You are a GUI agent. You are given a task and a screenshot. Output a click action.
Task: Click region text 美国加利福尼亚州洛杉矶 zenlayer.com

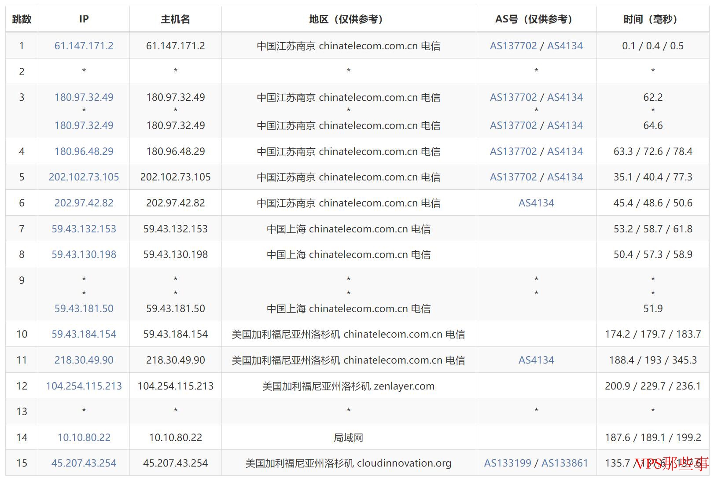pos(348,386)
